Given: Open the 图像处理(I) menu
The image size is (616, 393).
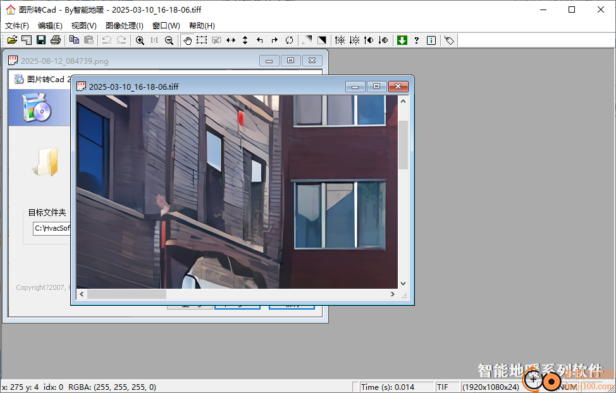Looking at the screenshot, I should pyautogui.click(x=125, y=25).
